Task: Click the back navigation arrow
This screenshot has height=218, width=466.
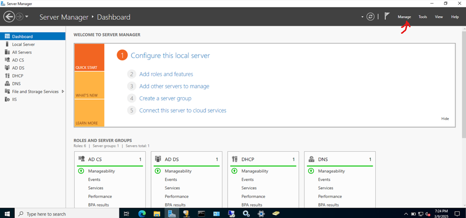Action: click(x=9, y=17)
